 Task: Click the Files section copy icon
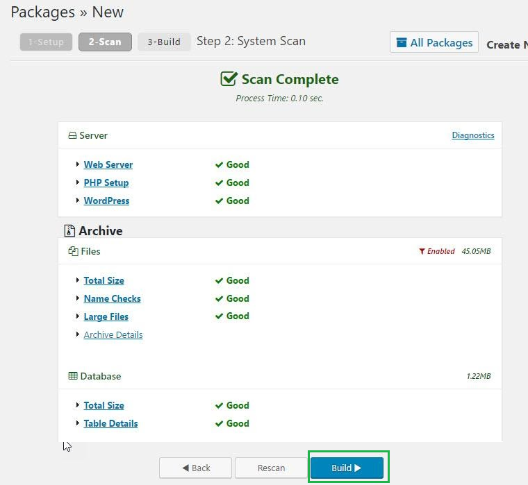(x=73, y=251)
